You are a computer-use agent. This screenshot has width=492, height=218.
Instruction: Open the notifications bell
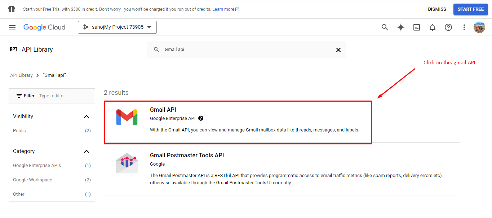point(433,27)
